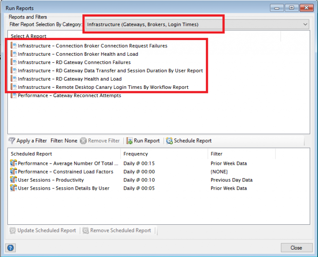Select Performance – Gateway Reconnect Attempts report
Viewport: 318px width, 257px height.
pos(70,95)
